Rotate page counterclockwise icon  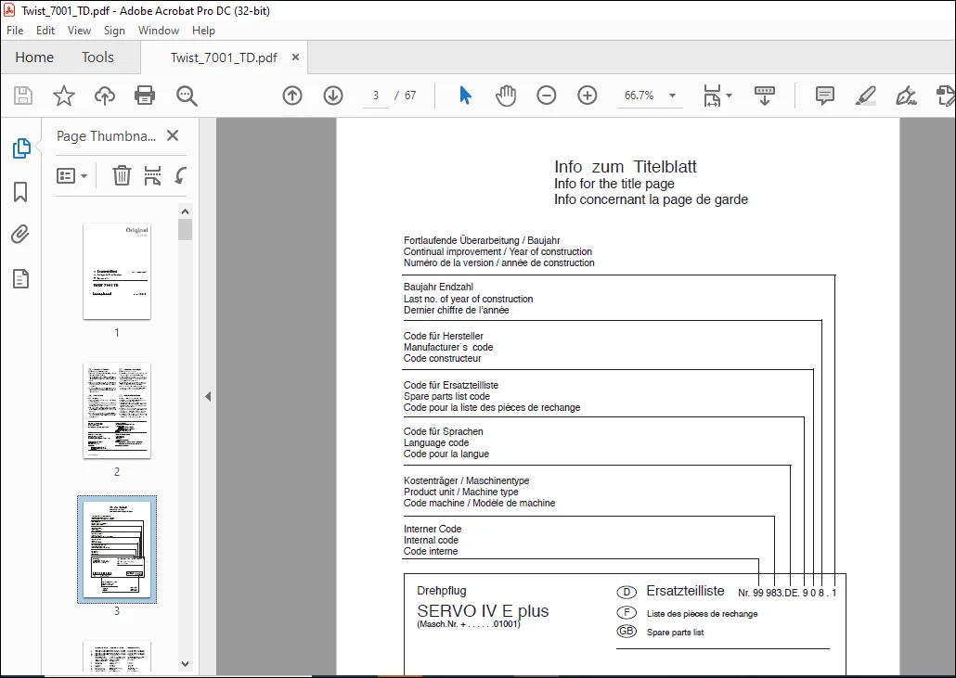181,175
